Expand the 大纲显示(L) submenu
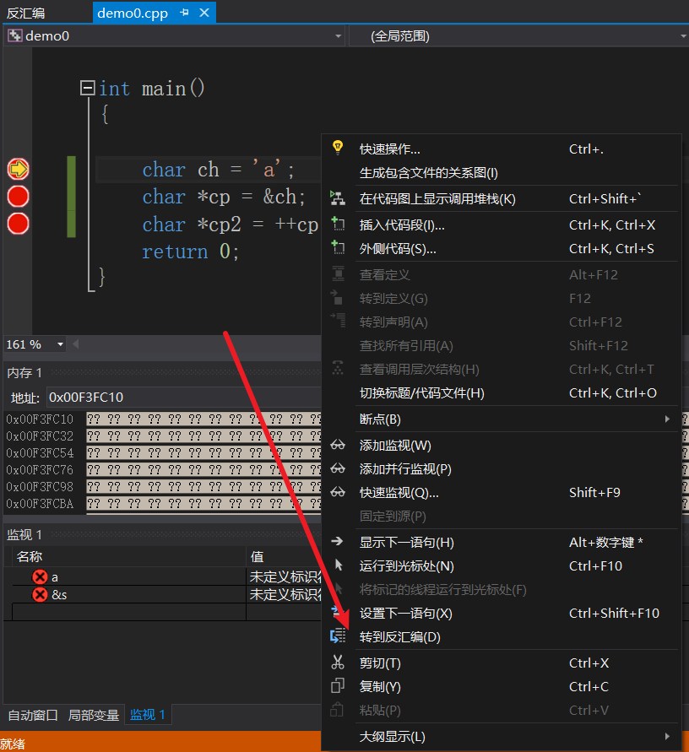This screenshot has width=689, height=752. (x=667, y=736)
